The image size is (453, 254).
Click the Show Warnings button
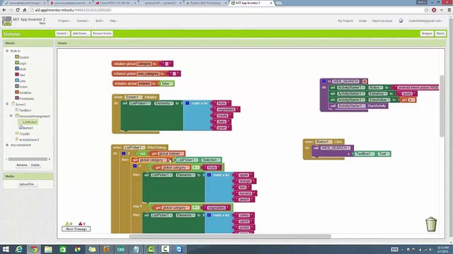76,229
